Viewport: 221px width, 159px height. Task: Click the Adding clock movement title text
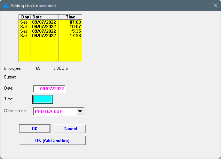point(33,6)
